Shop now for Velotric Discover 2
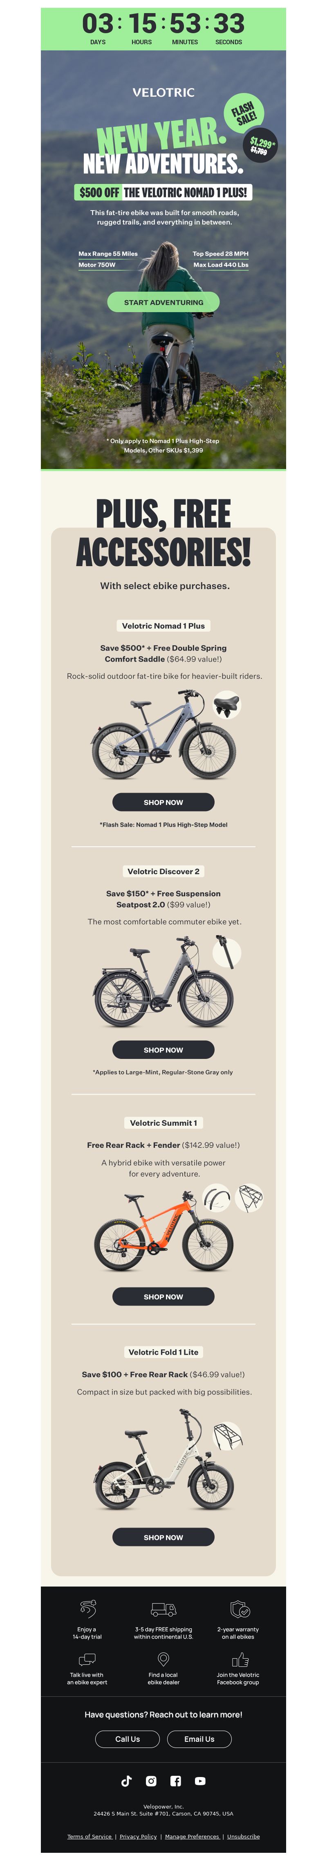Image resolution: width=327 pixels, height=1861 pixels. 163,1050
